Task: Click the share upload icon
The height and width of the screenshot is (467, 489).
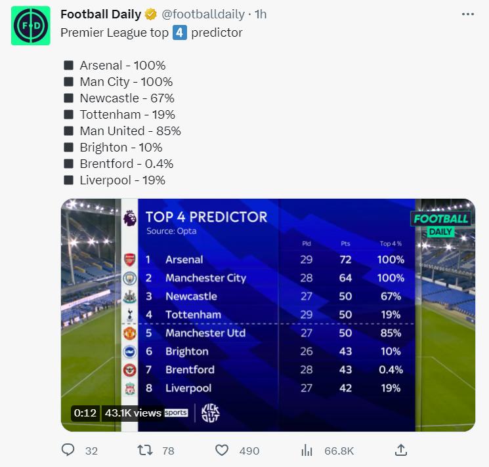Action: 401,450
